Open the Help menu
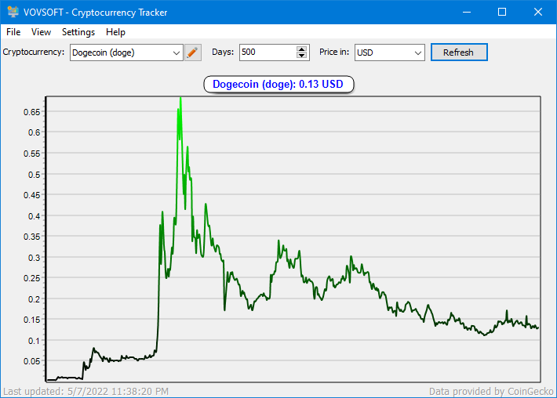The image size is (557, 398). 115,32
